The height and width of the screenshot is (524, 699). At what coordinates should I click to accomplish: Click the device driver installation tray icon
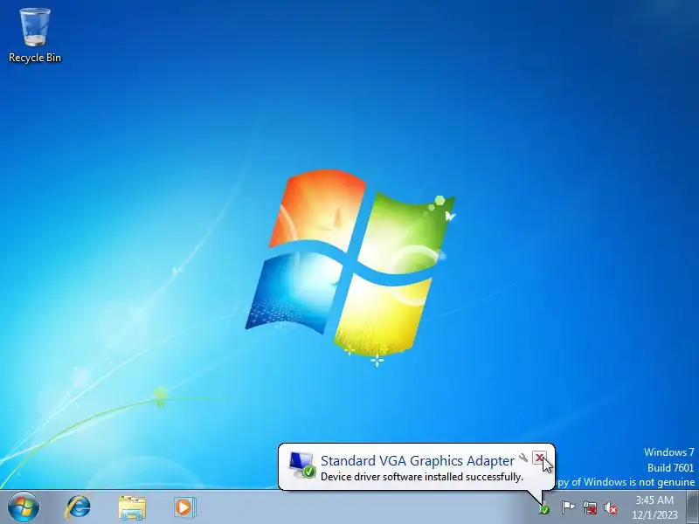tap(544, 508)
